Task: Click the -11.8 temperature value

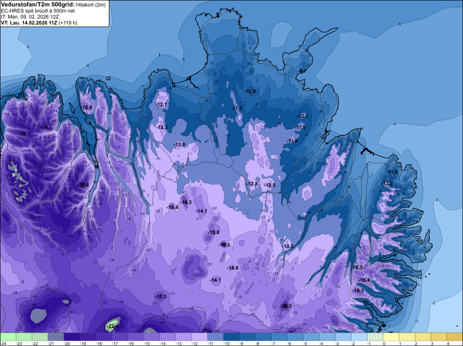Action: tap(300, 127)
